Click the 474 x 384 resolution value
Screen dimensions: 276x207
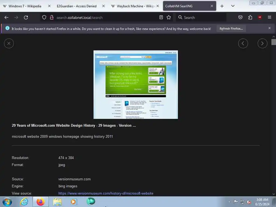click(66, 158)
